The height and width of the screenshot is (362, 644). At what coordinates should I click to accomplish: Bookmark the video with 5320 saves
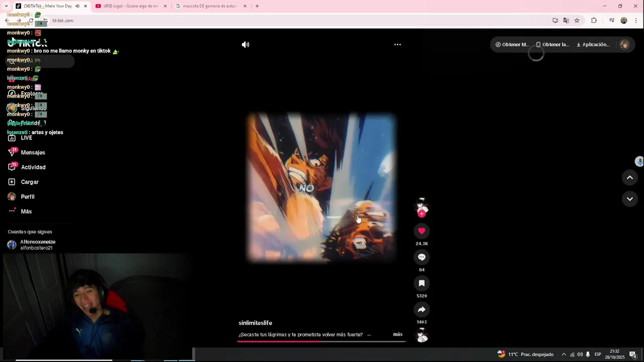coord(422,283)
